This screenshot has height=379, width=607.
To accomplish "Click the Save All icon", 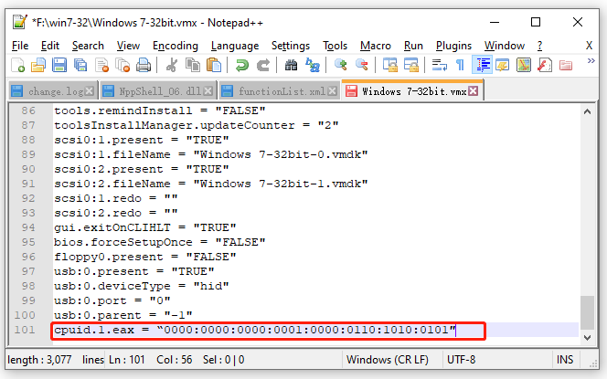I will [80, 65].
